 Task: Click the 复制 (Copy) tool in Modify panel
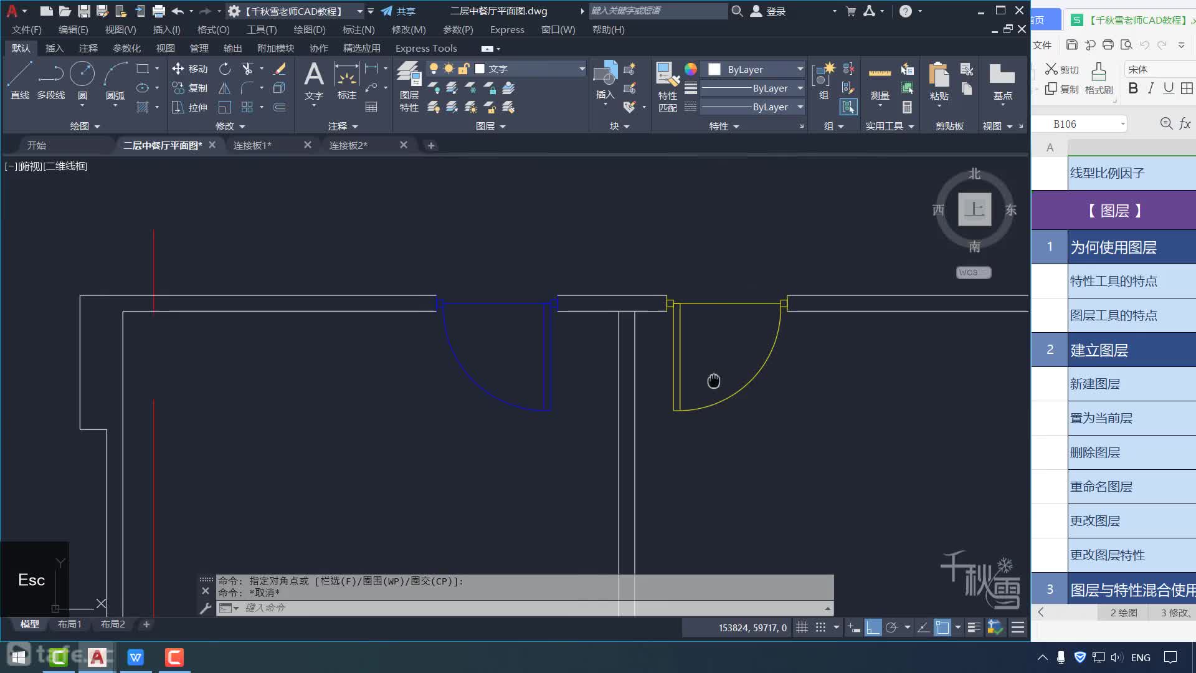[190, 88]
